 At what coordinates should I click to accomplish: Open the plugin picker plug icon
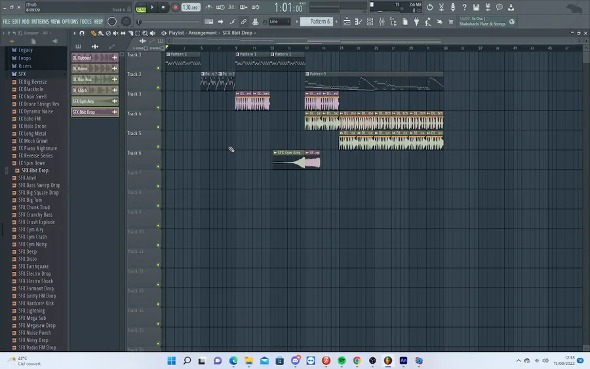pos(416,22)
